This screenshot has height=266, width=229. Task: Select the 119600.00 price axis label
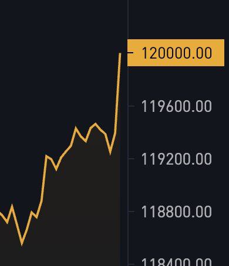[x=176, y=106]
